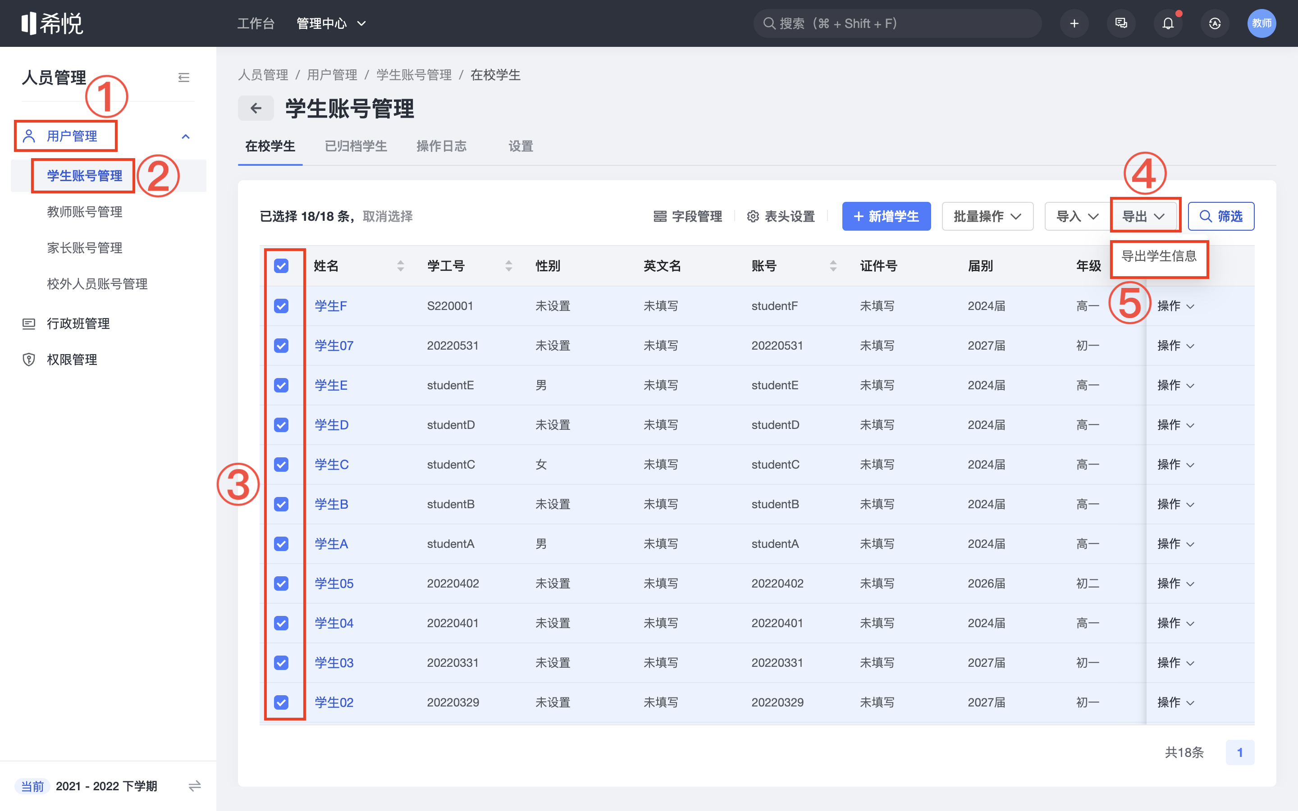
Task: Click the 筛选 filter button
Action: point(1221,216)
